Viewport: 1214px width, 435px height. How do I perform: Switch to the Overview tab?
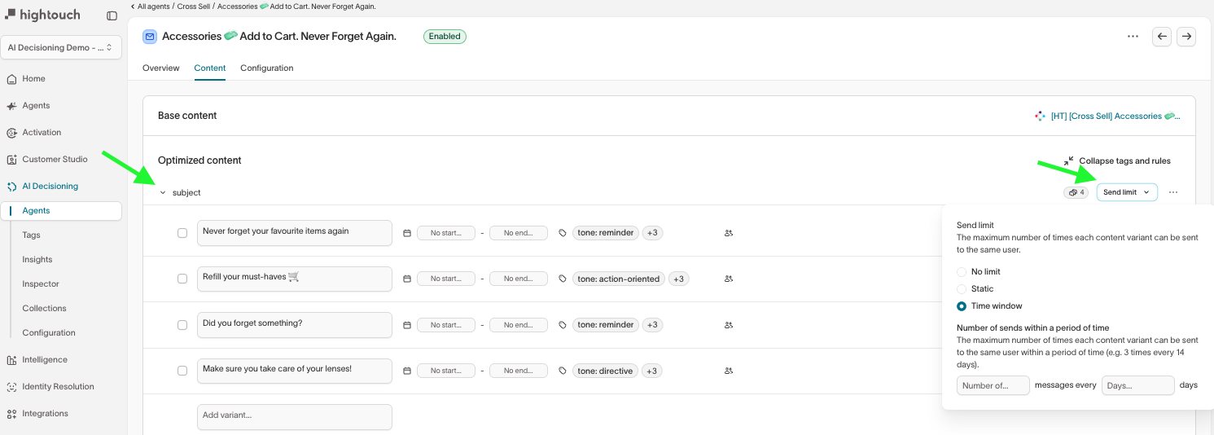[160, 68]
